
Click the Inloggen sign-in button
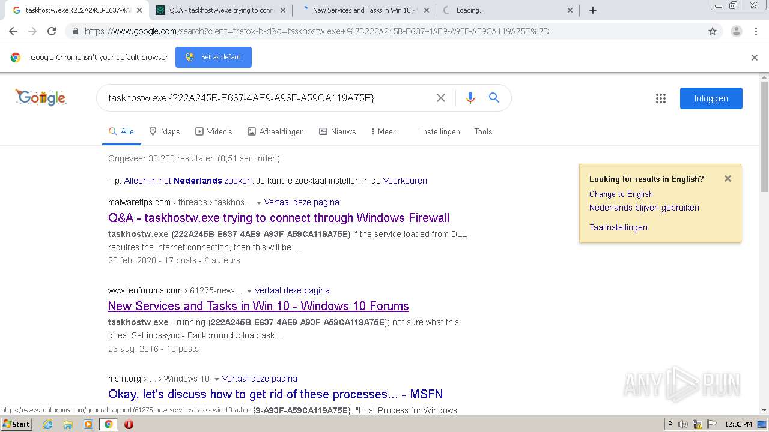coord(711,98)
